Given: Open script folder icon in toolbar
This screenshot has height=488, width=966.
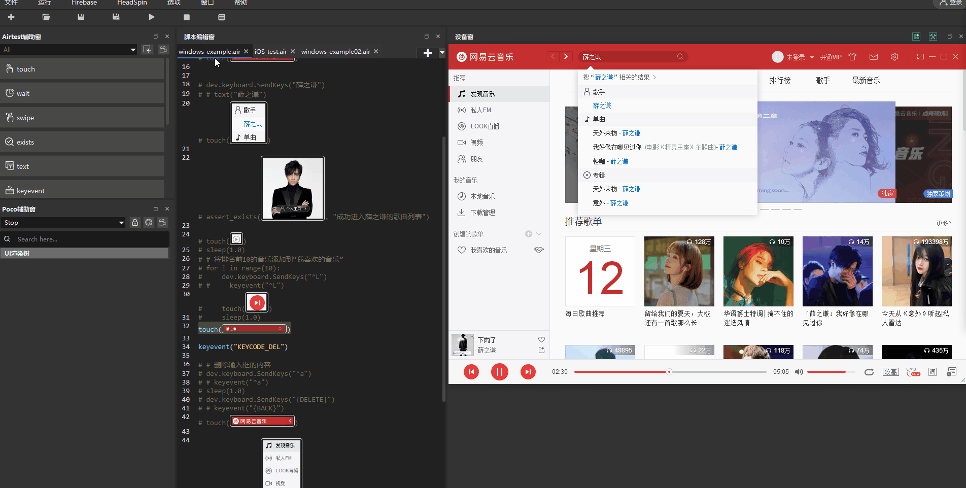Looking at the screenshot, I should click(x=46, y=17).
